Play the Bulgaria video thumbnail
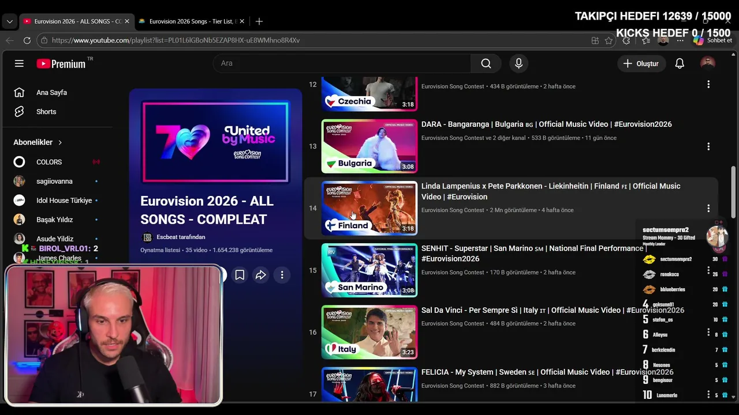Viewport: 739px width, 415px height. tap(369, 146)
